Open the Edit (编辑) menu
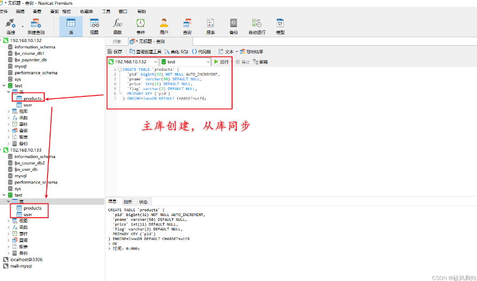The image size is (477, 281). (x=20, y=12)
